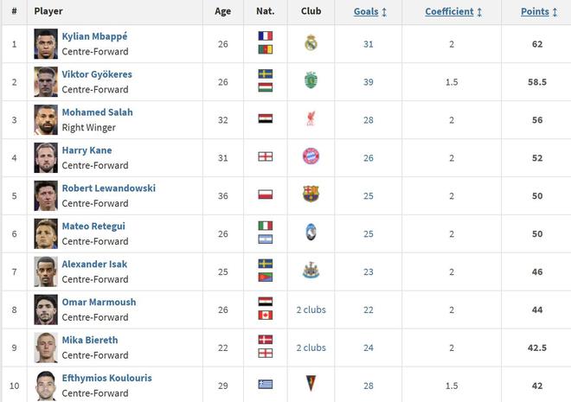The image size is (571, 402).
Task: Click the FC Barcelona club crest
Action: [x=311, y=195]
